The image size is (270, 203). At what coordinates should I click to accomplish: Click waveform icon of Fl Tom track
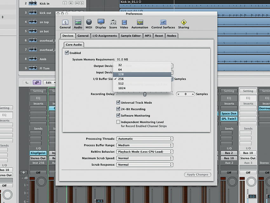point(33,68)
